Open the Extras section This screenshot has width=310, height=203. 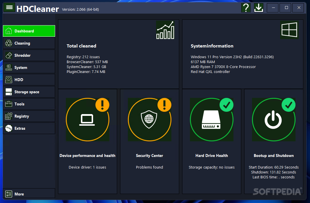[x=29, y=128]
